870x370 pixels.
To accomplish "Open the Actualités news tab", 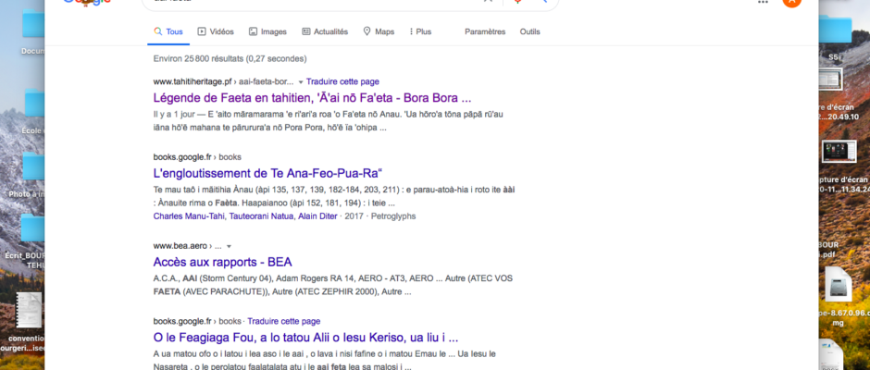I will tap(325, 31).
